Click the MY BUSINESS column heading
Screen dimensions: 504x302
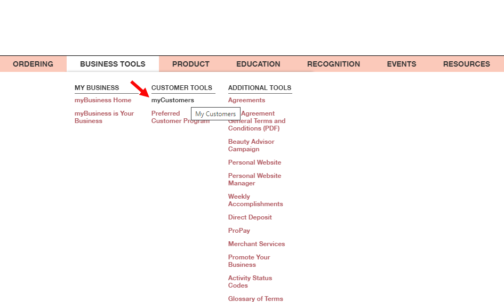[97, 87]
